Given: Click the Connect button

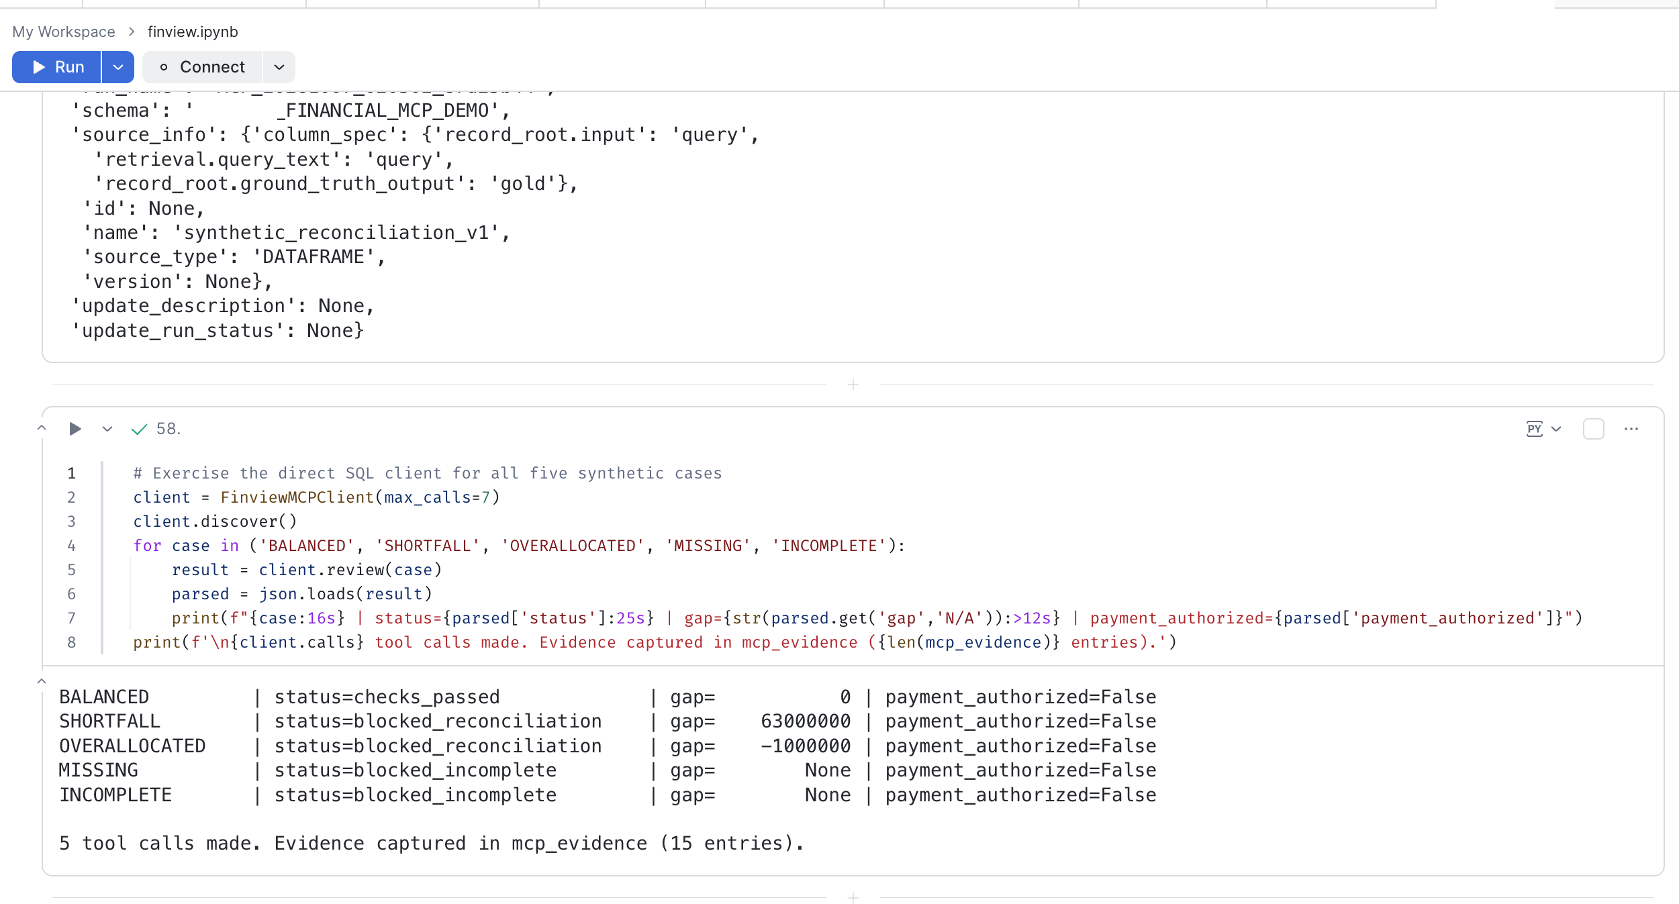Looking at the screenshot, I should pos(202,67).
